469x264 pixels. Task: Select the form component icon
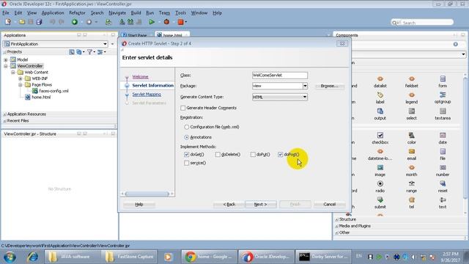click(443, 79)
